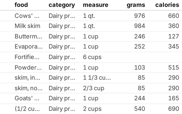Select the 6 cups measure cell
This screenshot has height=114, width=182.
(x=92, y=57)
